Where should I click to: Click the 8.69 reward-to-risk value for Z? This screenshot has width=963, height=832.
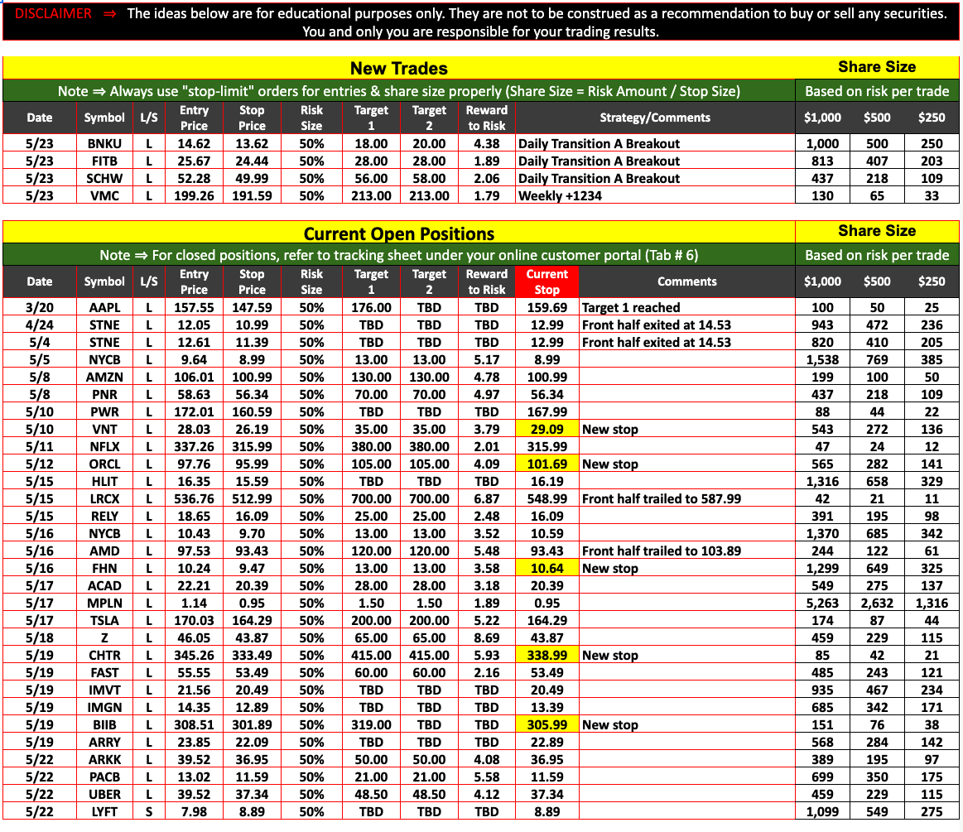pos(487,637)
